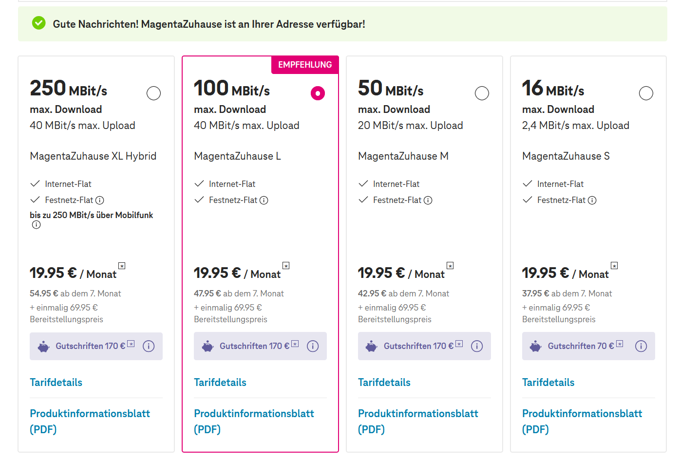The width and height of the screenshot is (679, 458).
Task: Click Gutschriften 170 € label in MagentaZuhause L card
Action: click(255, 346)
